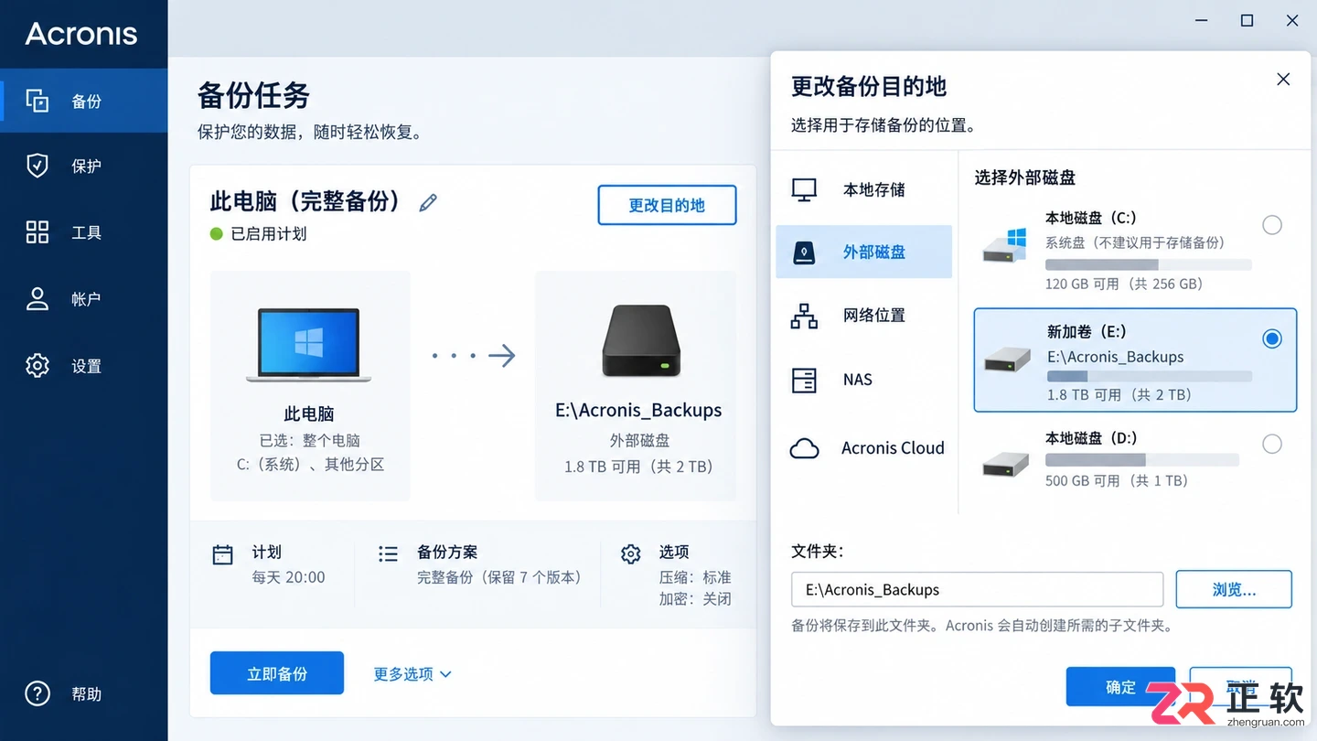Image resolution: width=1317 pixels, height=741 pixels.
Task: Click the 文件夹 path input field
Action: point(977,590)
